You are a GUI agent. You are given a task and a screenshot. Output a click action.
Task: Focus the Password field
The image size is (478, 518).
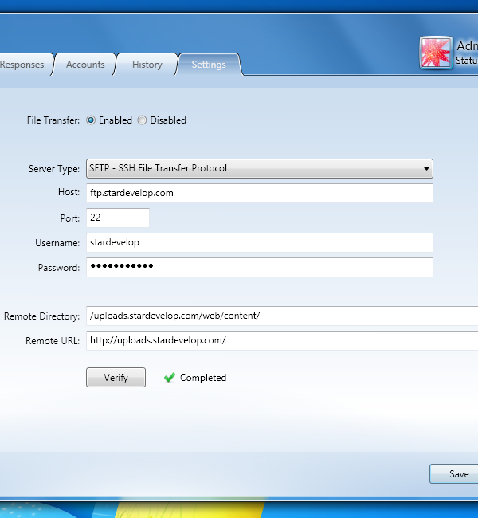259,267
